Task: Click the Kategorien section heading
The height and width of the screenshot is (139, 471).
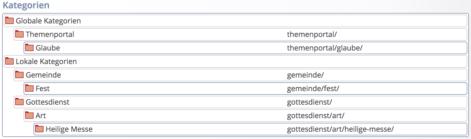Action: (x=26, y=5)
